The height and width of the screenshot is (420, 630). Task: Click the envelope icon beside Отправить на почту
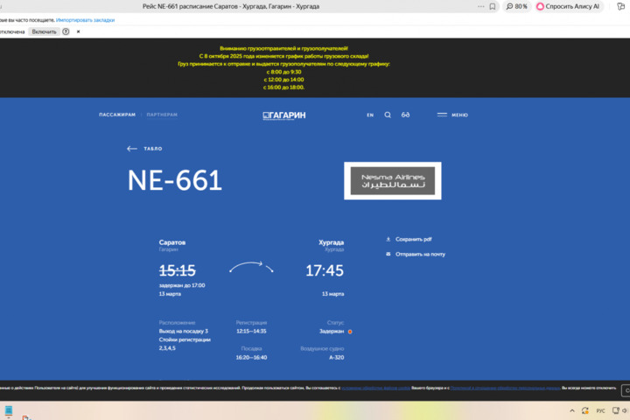[x=388, y=254]
